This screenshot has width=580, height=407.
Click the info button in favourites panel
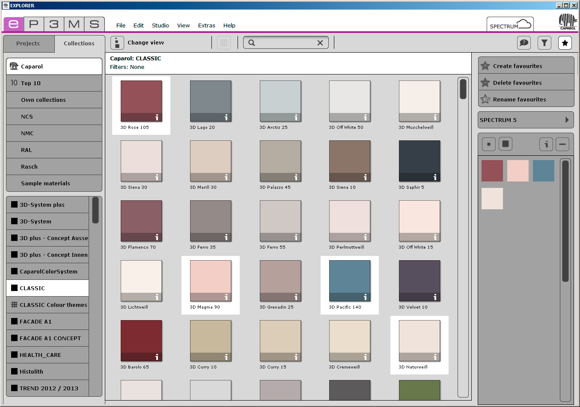click(x=546, y=144)
